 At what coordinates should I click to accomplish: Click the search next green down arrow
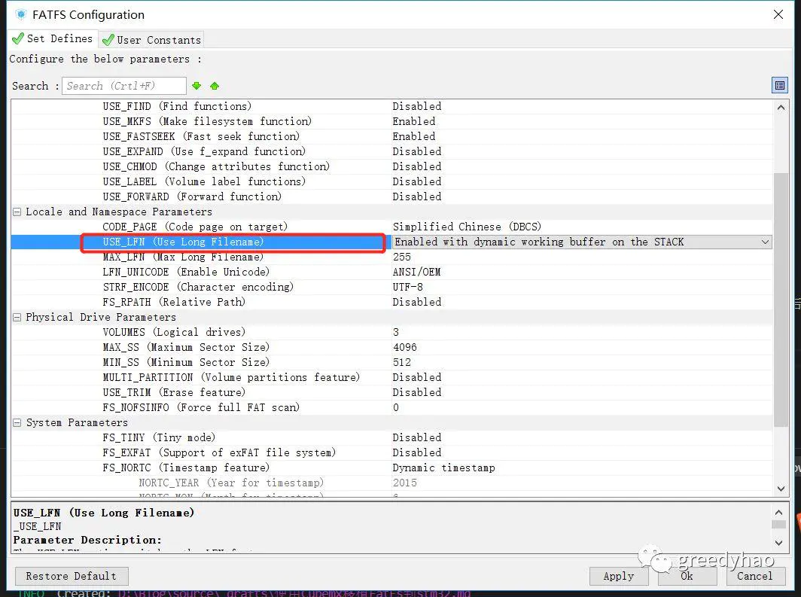pyautogui.click(x=196, y=85)
